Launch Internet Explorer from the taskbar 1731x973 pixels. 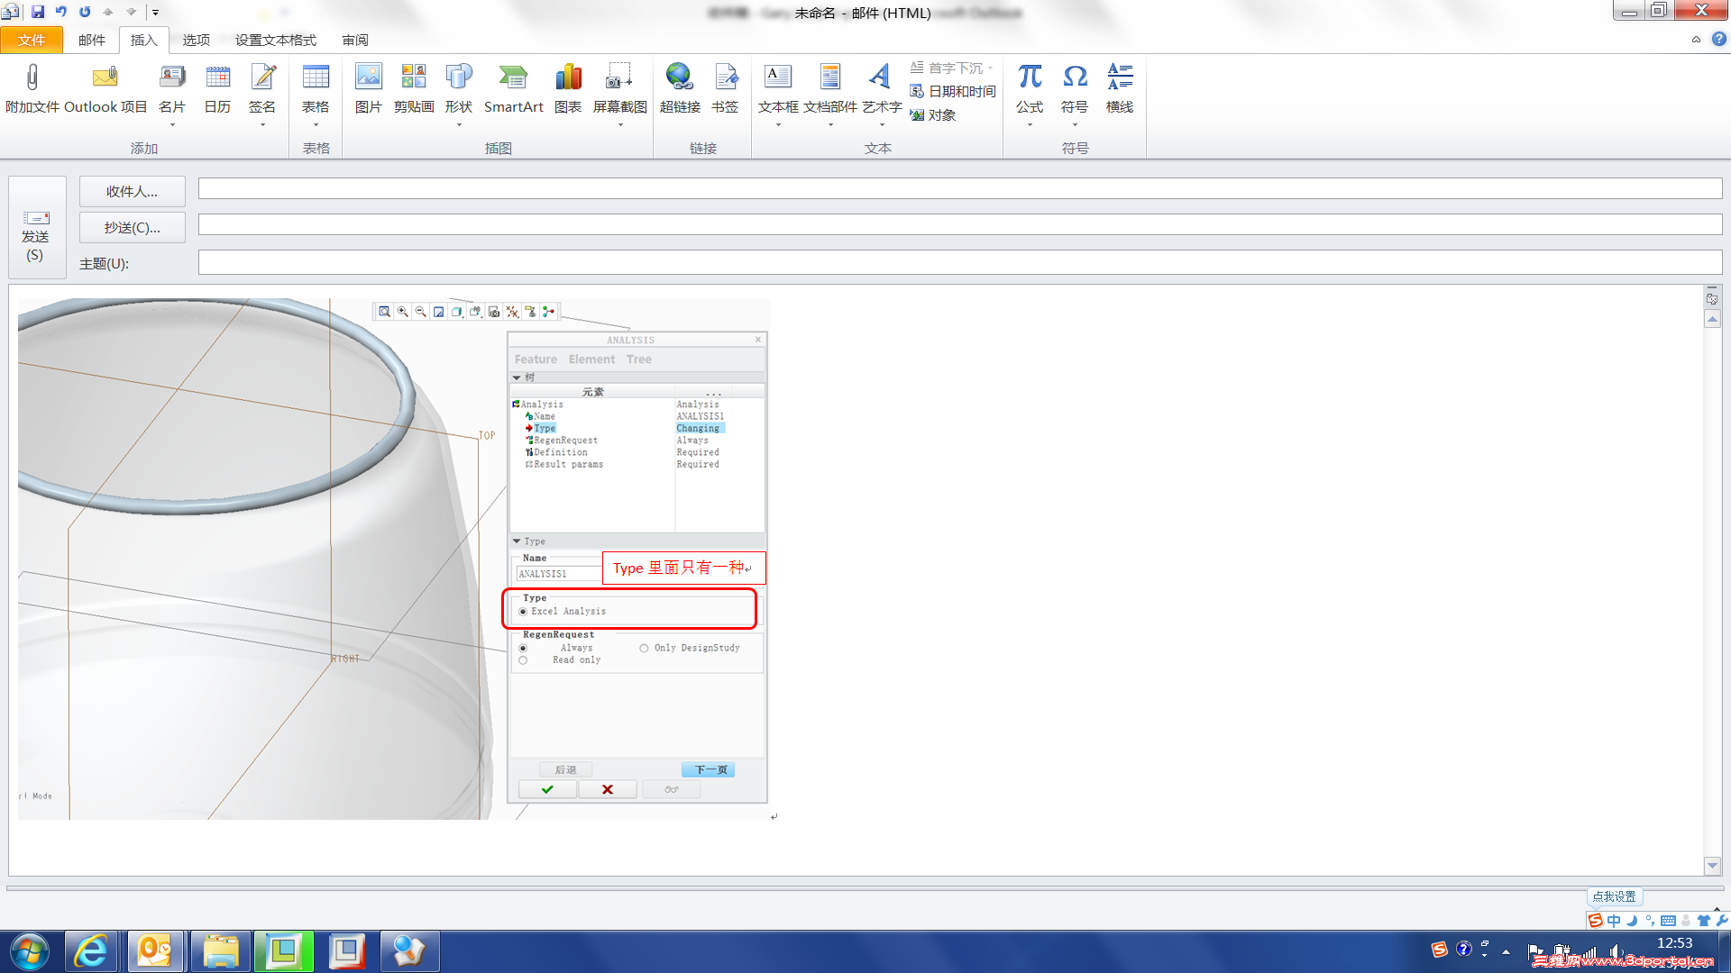click(x=91, y=951)
